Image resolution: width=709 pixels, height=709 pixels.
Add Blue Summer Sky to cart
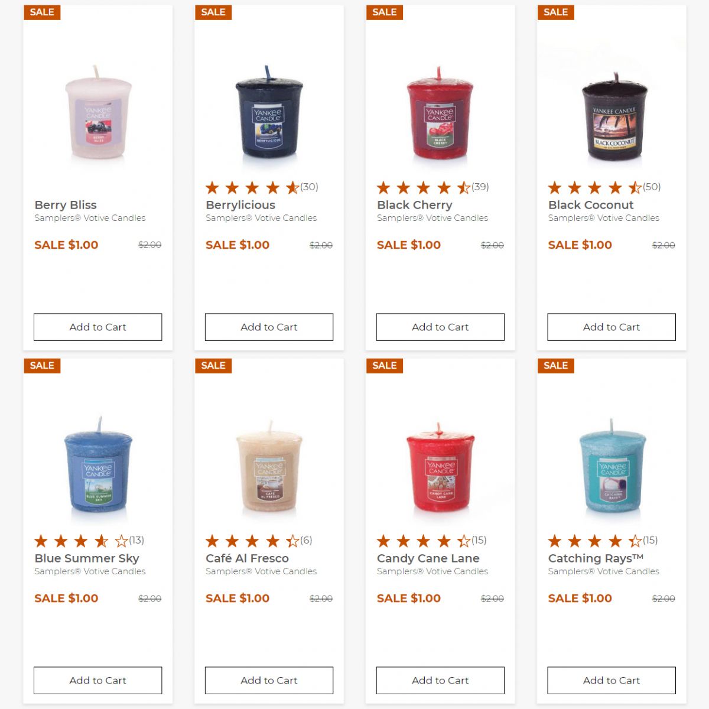pos(97,680)
